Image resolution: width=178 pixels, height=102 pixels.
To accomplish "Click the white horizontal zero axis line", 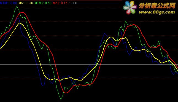I will [x=89, y=65].
